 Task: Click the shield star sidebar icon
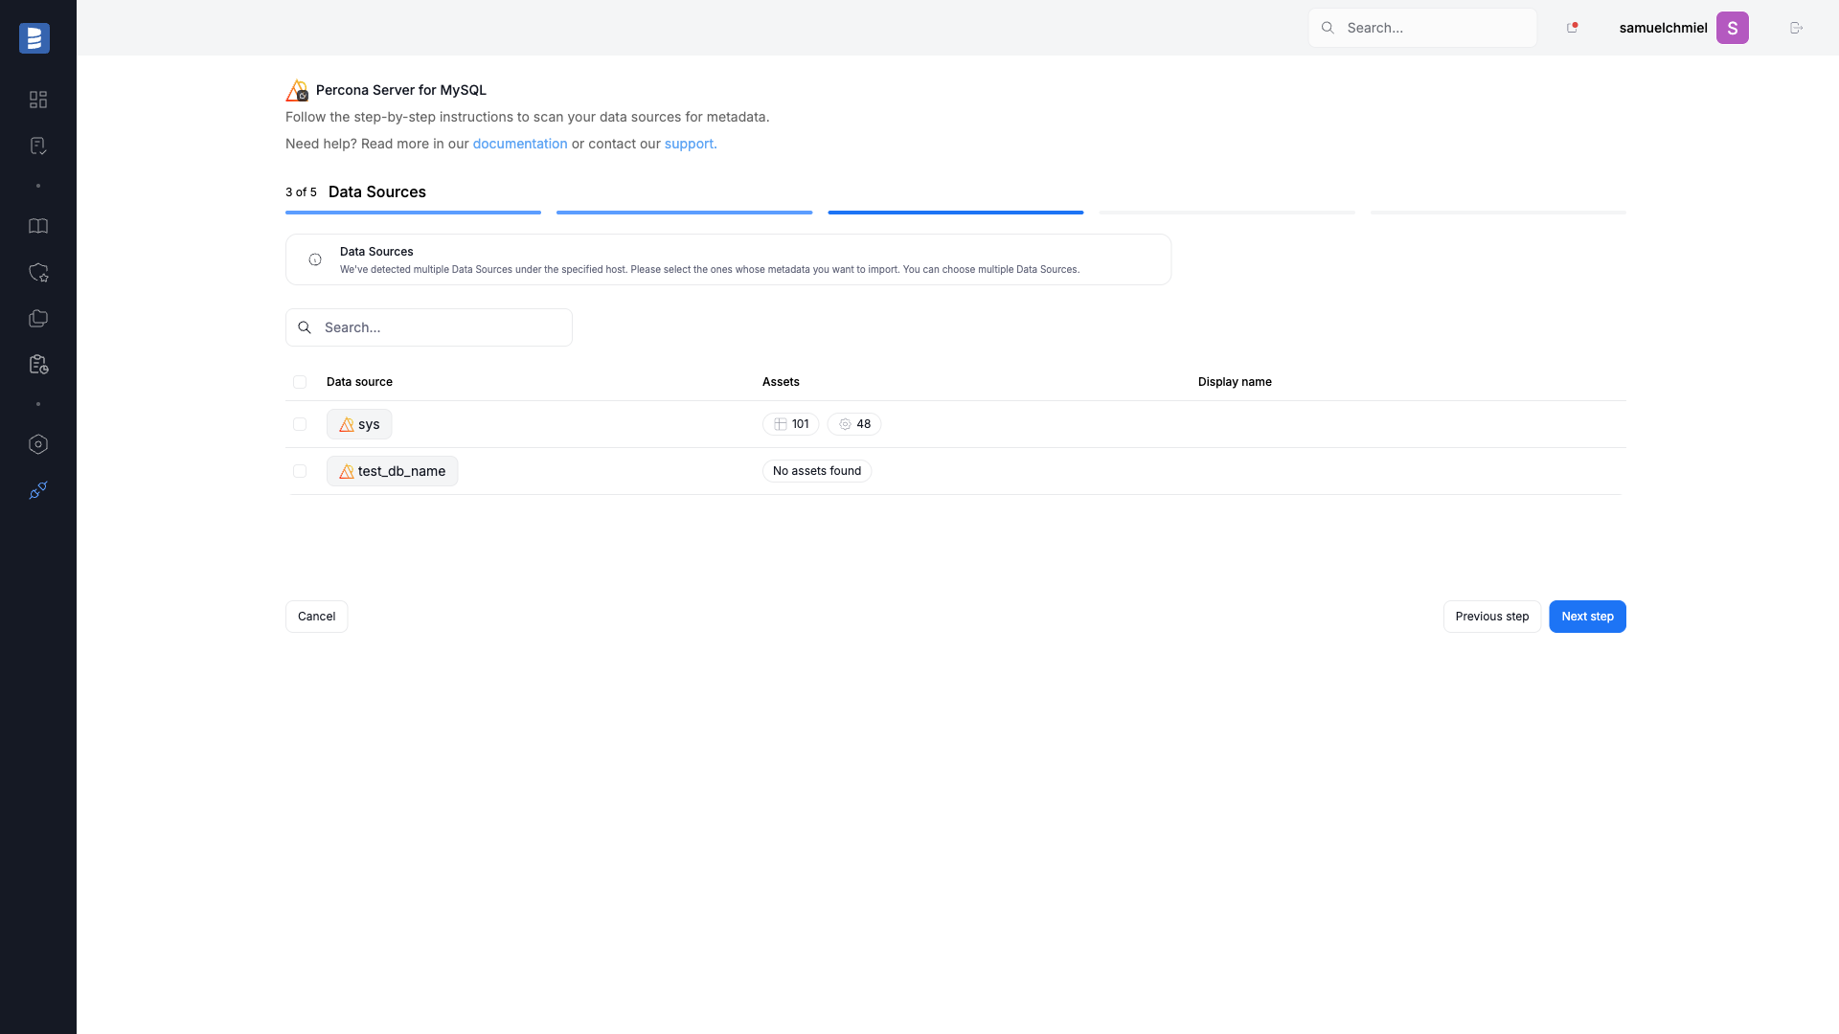point(38,272)
